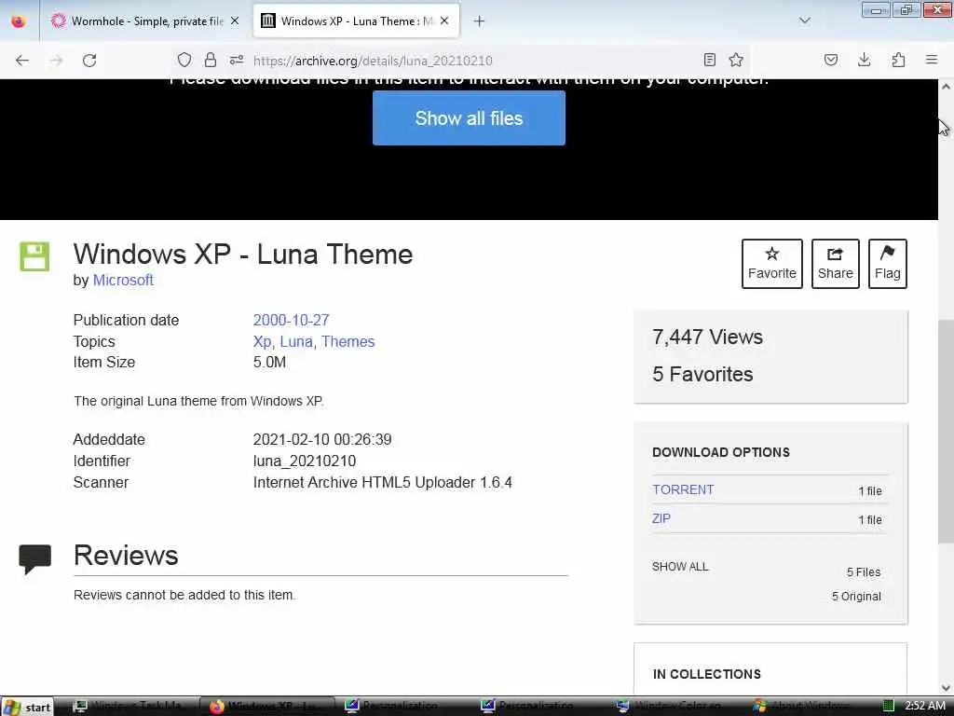
Task: Toggle reader view icon
Action: pyautogui.click(x=709, y=60)
